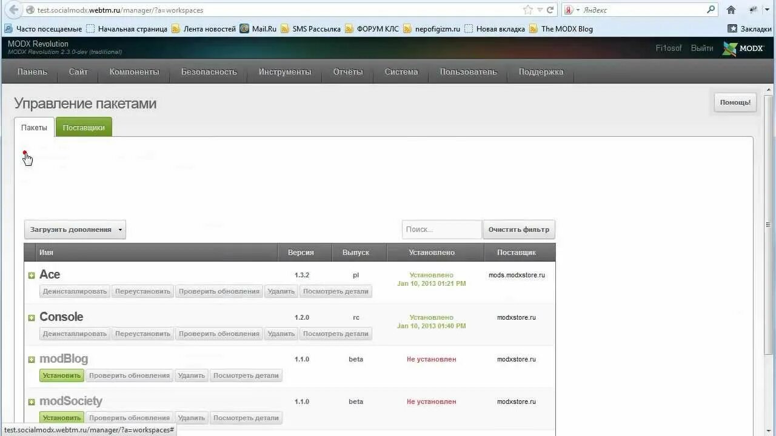Screen dimensions: 776x436
Task: Expand modBlog package row details
Action: [32, 360]
